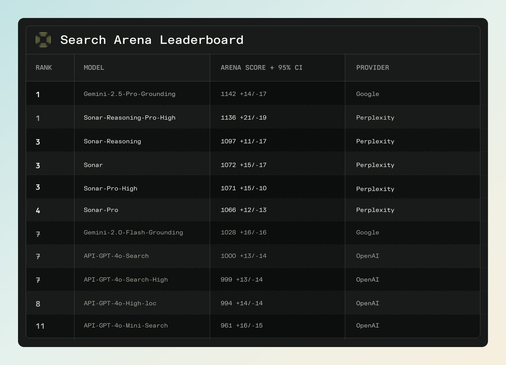Screen dimensions: 506x365
Task: Select score 961 +16/-15
Action: click(242, 326)
